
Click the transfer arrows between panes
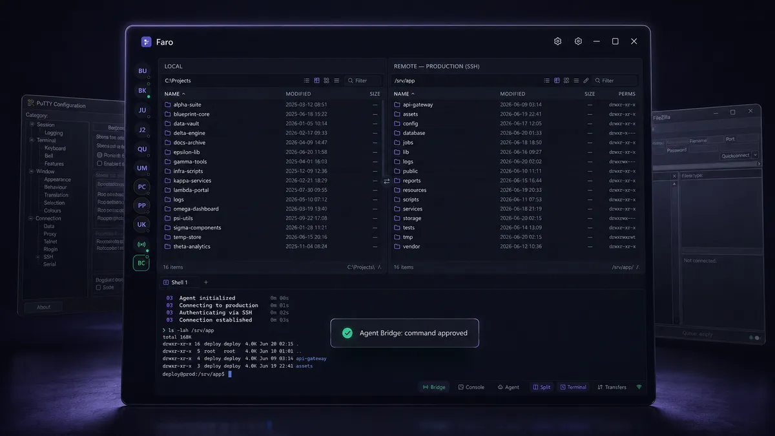point(387,182)
